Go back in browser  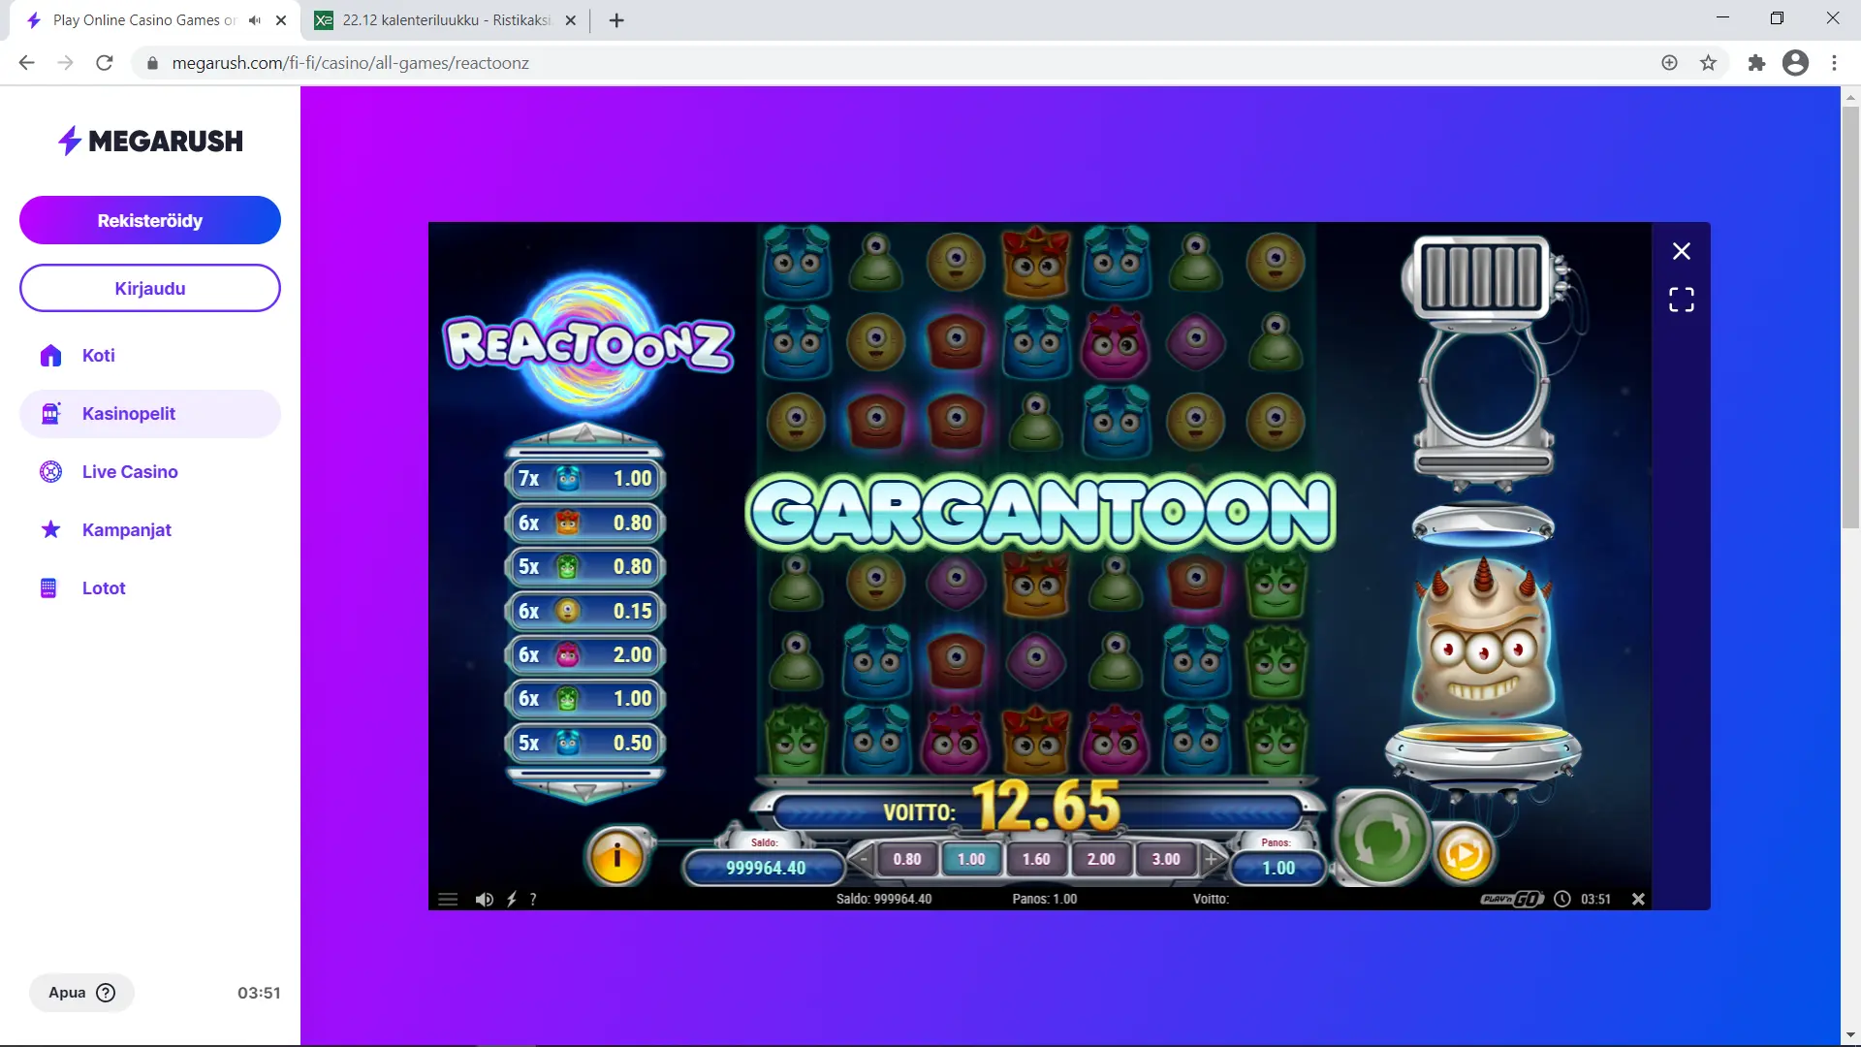(26, 63)
